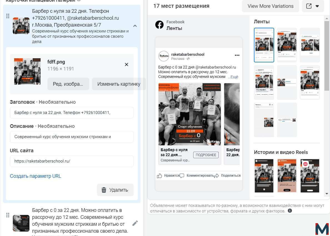
Task: Select the third Ленты placement thumbnail in the top row
Action: coord(310,45)
